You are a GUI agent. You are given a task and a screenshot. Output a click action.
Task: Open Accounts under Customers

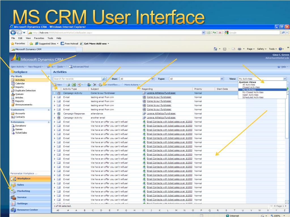pyautogui.click(x=20, y=114)
